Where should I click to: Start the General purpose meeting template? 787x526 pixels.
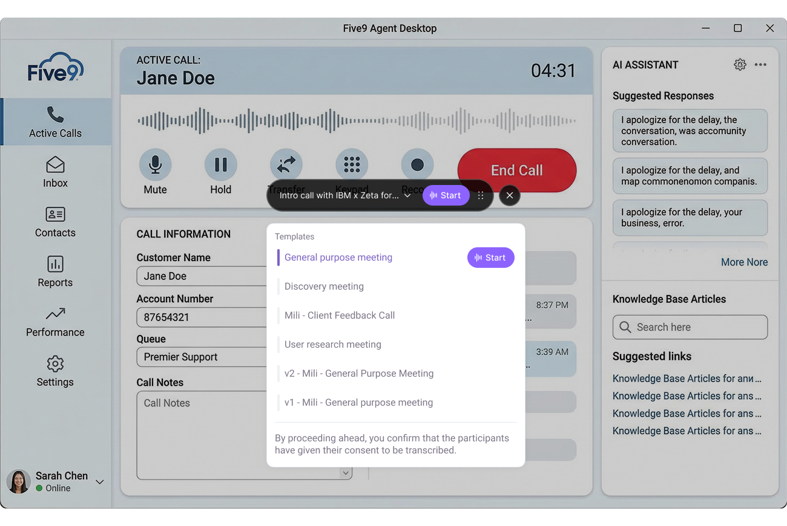click(x=490, y=258)
